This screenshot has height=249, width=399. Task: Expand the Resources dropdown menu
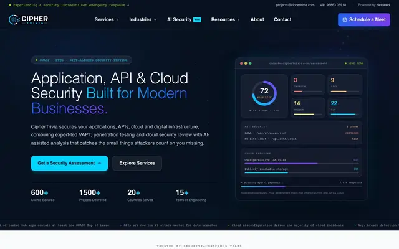225,19
